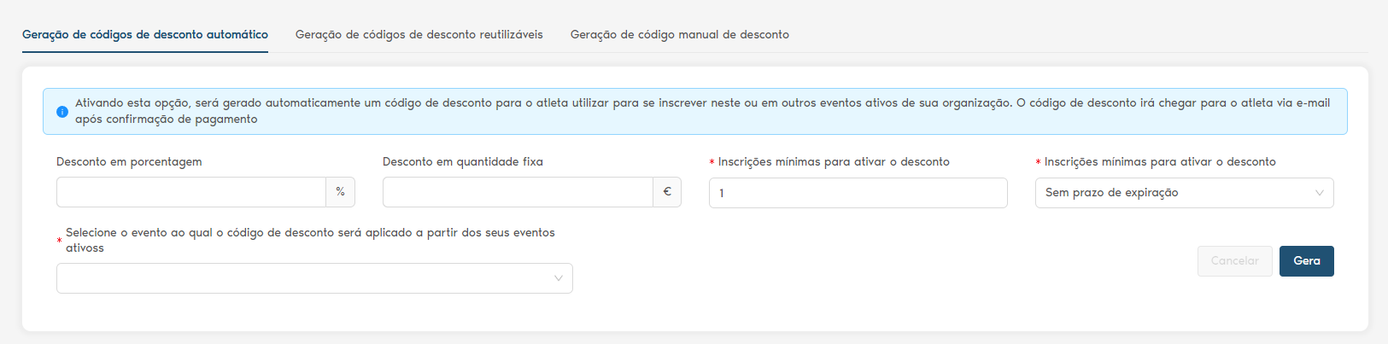This screenshot has height=344, width=1388.
Task: Click the percent symbol addon
Action: point(340,192)
